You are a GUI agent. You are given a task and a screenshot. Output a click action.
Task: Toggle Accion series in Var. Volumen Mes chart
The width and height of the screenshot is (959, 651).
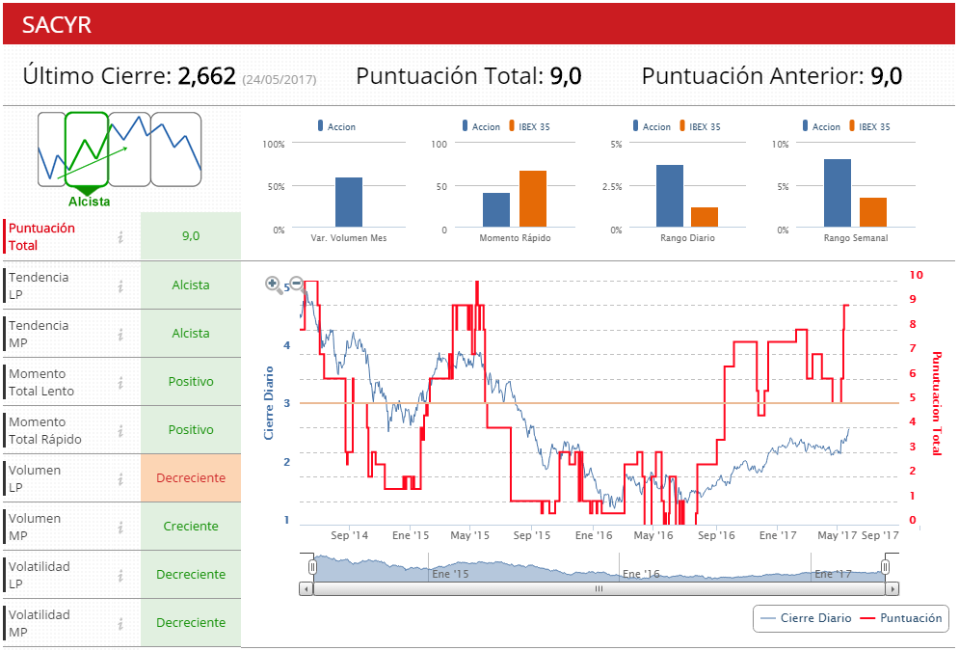[336, 126]
